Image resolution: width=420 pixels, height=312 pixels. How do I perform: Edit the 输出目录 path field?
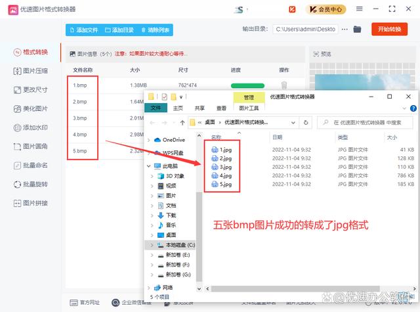pyautogui.click(x=305, y=29)
